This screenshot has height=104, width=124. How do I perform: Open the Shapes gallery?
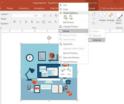103,18
